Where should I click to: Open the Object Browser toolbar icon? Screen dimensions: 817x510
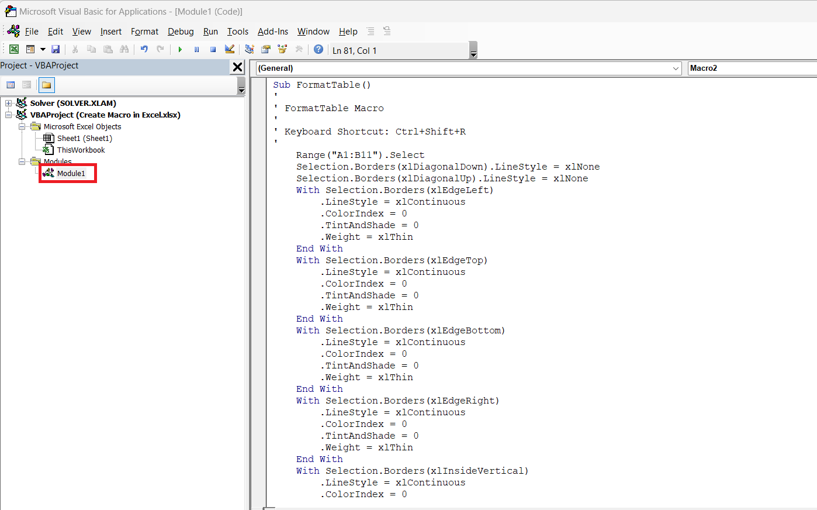click(282, 50)
